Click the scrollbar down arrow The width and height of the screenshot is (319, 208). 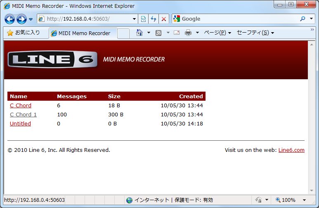(312, 191)
